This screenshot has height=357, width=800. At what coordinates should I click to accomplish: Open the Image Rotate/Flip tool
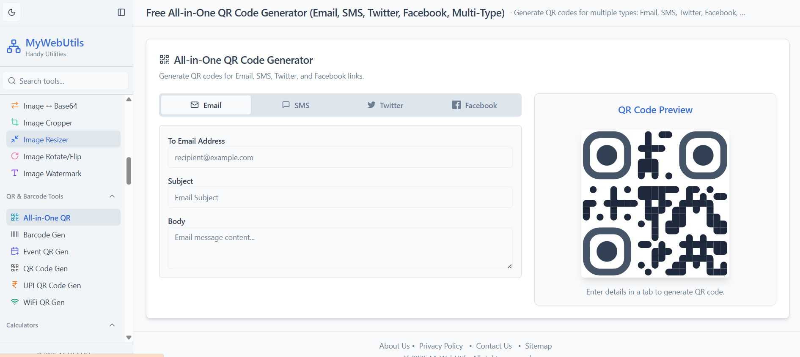click(52, 157)
